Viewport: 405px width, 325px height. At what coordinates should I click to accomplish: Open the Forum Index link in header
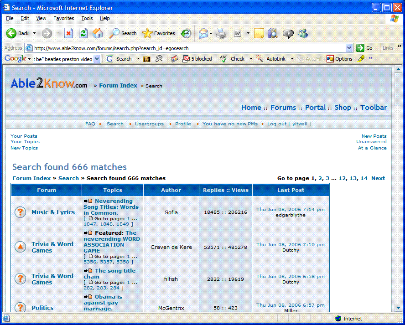click(x=118, y=85)
